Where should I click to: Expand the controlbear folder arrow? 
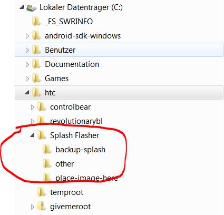point(33,107)
